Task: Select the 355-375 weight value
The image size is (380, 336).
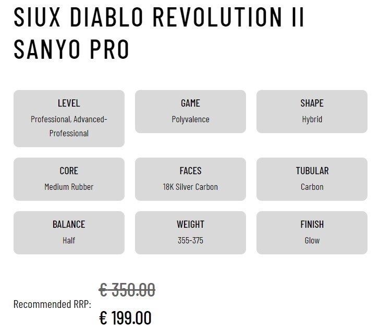Action: (190, 240)
